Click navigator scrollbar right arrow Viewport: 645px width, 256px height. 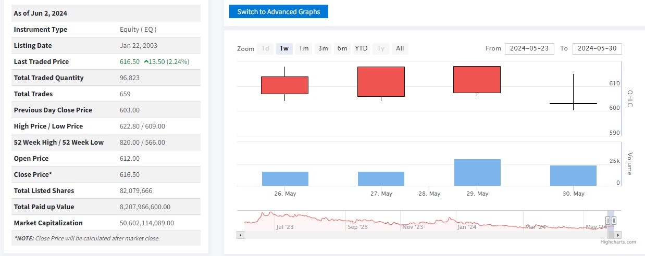tap(618, 235)
